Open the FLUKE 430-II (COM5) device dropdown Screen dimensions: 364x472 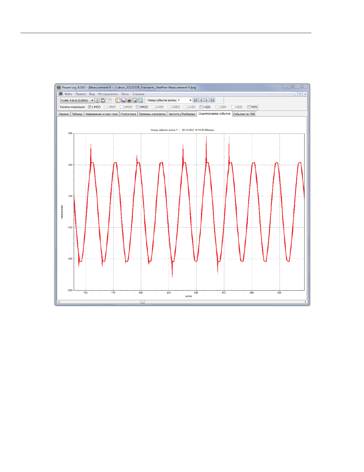(x=92, y=100)
